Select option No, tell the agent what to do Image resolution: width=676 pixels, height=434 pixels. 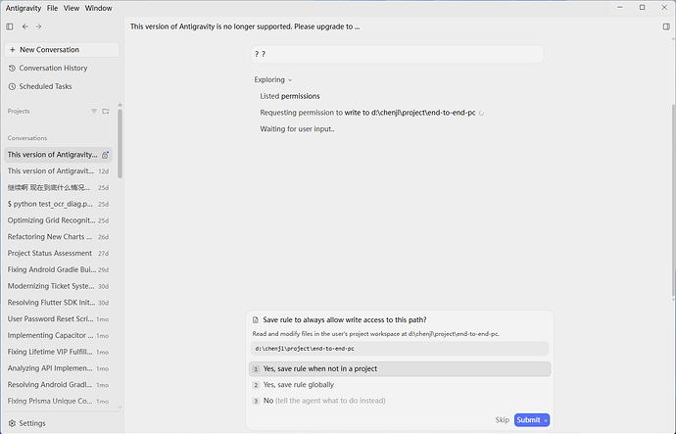400,401
